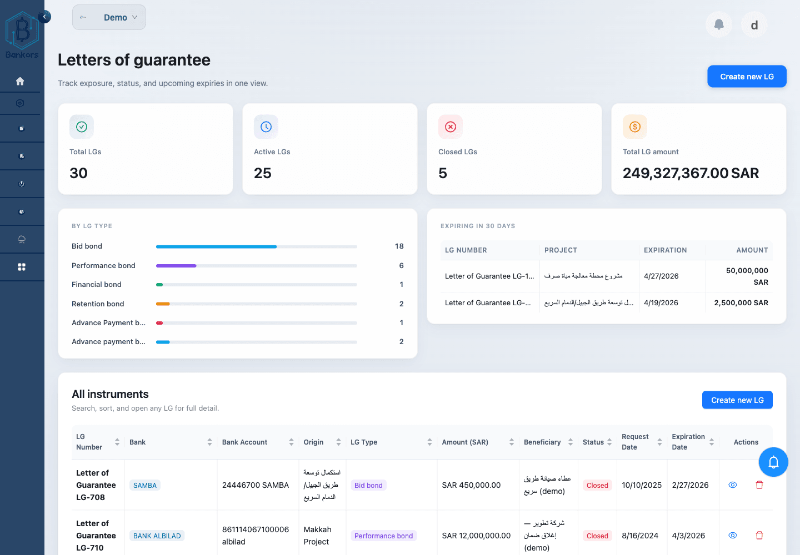Select the Home icon in the sidebar

coord(21,80)
